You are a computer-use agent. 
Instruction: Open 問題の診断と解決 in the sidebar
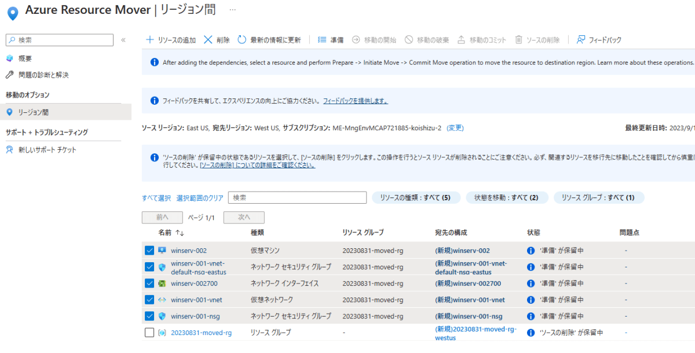(43, 75)
